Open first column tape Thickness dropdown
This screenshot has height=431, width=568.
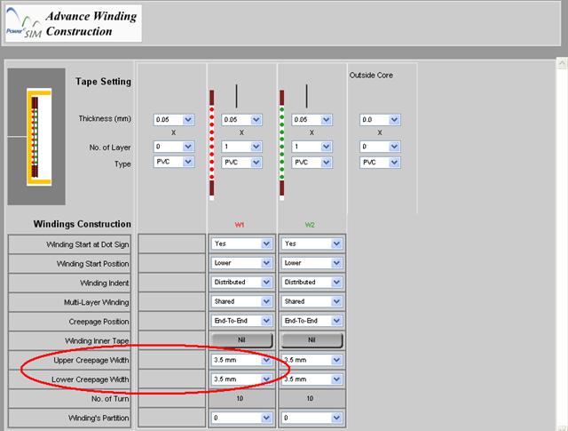[174, 119]
